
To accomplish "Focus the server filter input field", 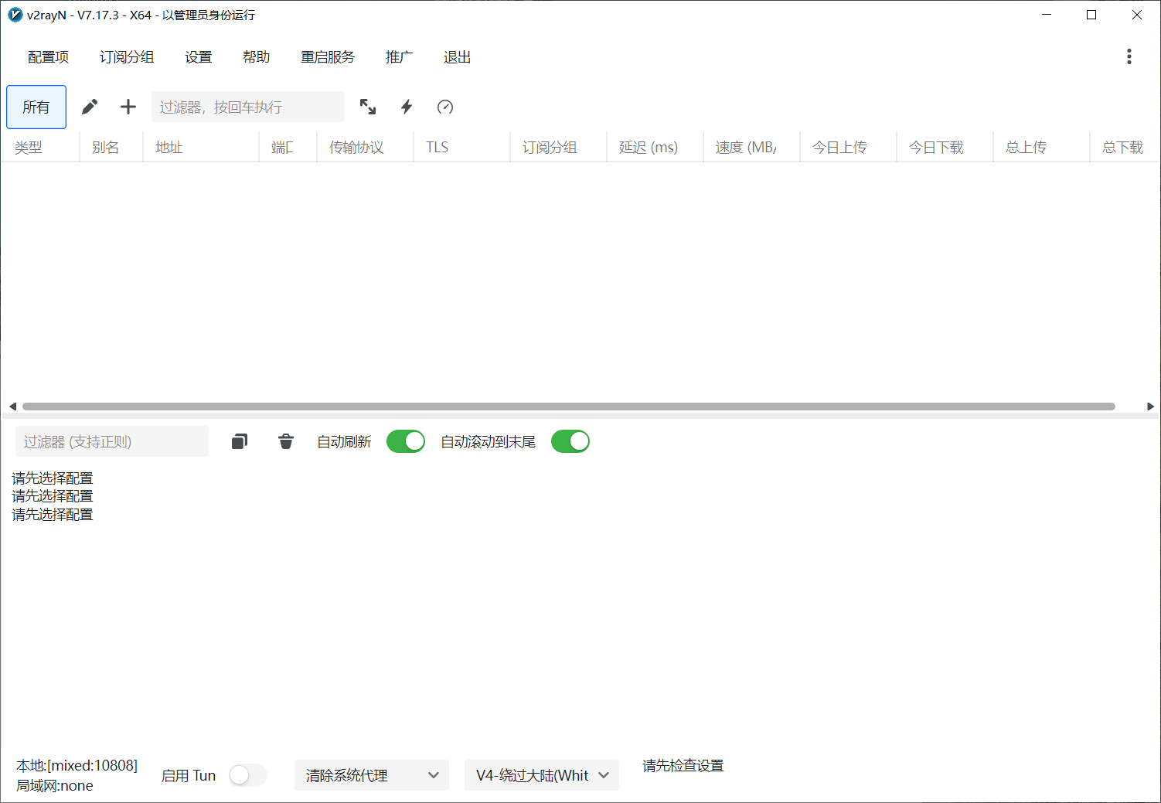I will [248, 107].
